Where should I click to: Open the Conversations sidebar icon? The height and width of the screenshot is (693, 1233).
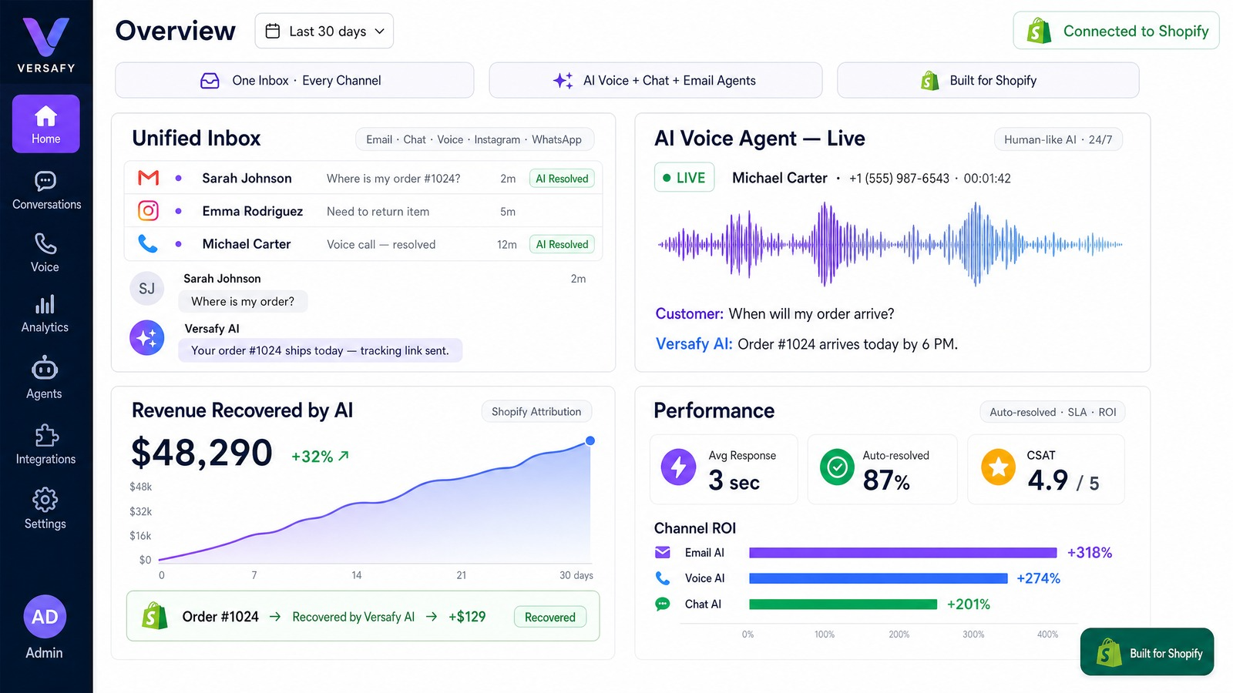(45, 182)
